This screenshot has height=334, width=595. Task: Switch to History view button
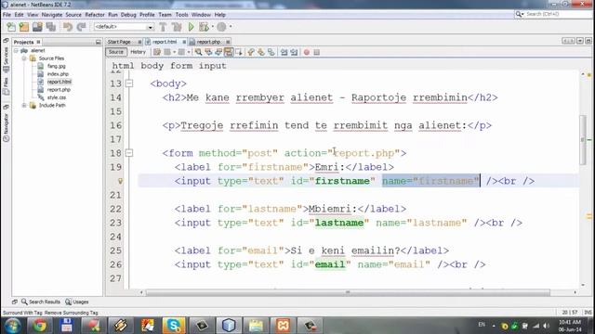click(x=139, y=52)
